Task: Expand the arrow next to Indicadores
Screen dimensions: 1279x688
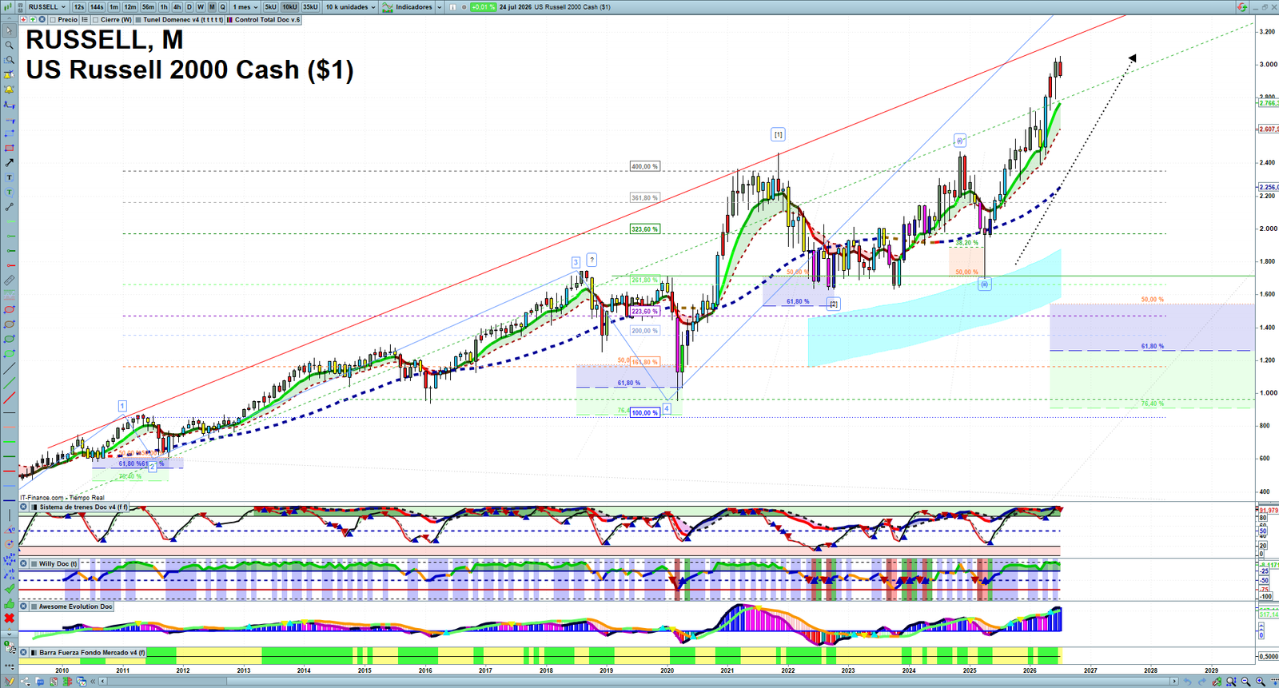Action: pos(440,7)
